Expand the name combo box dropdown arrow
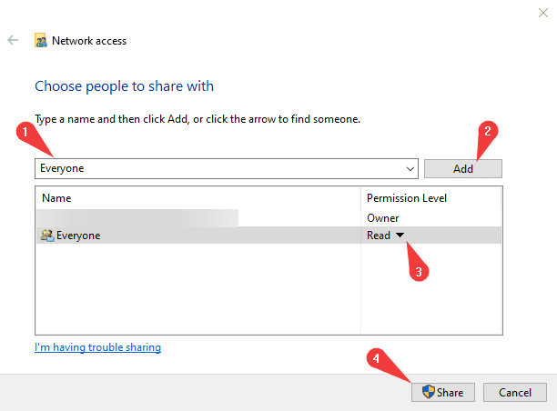 click(410, 169)
